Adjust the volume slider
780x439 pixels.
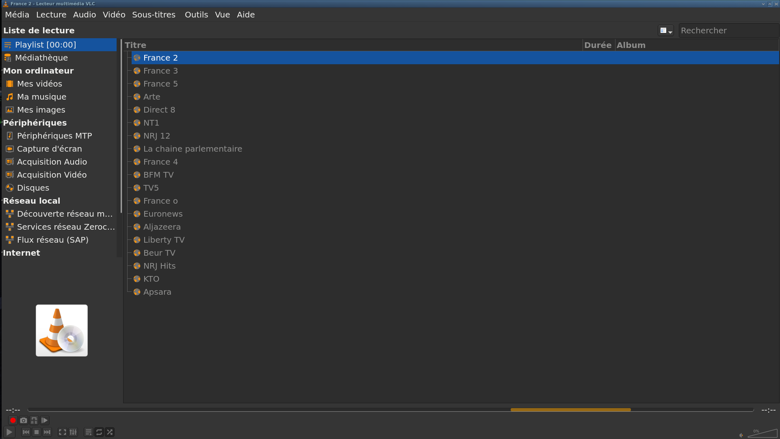point(763,433)
